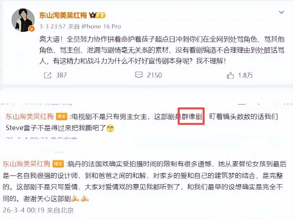Viewport: 293px width, 220px height.
Task: Open the poster's profile avatar
Action: tap(23, 20)
